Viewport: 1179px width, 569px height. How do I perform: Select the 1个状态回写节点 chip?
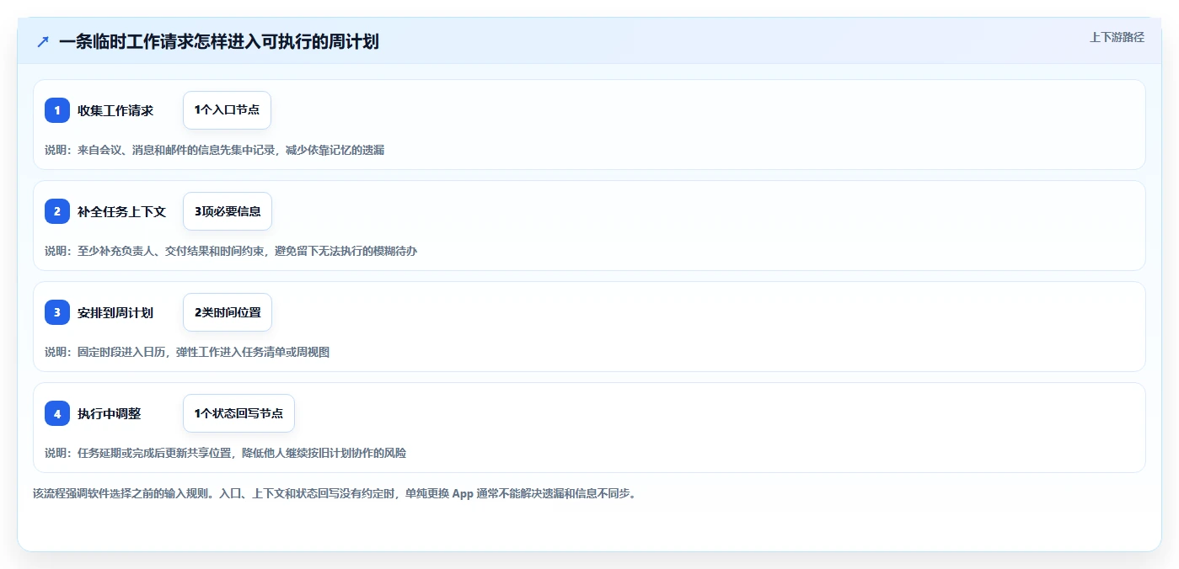click(238, 413)
